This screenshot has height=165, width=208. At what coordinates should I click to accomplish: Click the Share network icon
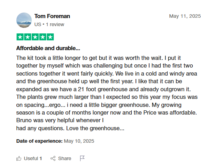pyautogui.click(x=53, y=158)
